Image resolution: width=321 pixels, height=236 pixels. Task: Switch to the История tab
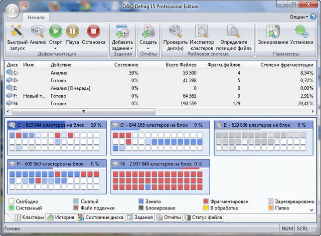coord(61,217)
